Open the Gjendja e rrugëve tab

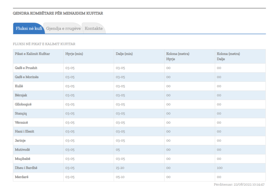click(63, 28)
